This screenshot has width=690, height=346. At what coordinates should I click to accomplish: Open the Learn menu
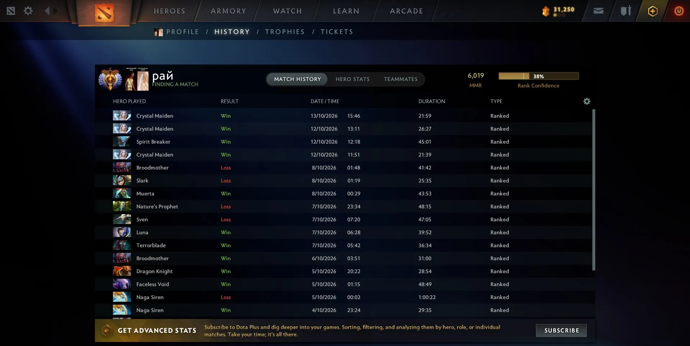[346, 11]
